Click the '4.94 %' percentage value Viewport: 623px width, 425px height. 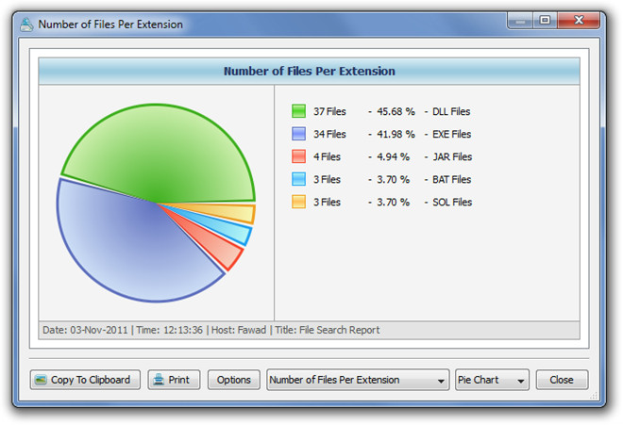coord(393,156)
